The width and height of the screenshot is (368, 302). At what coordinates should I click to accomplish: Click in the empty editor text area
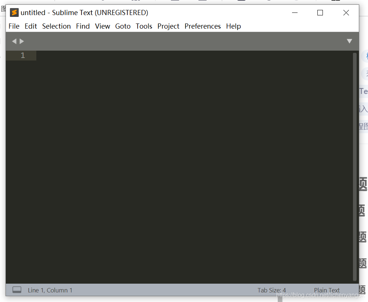click(x=194, y=167)
